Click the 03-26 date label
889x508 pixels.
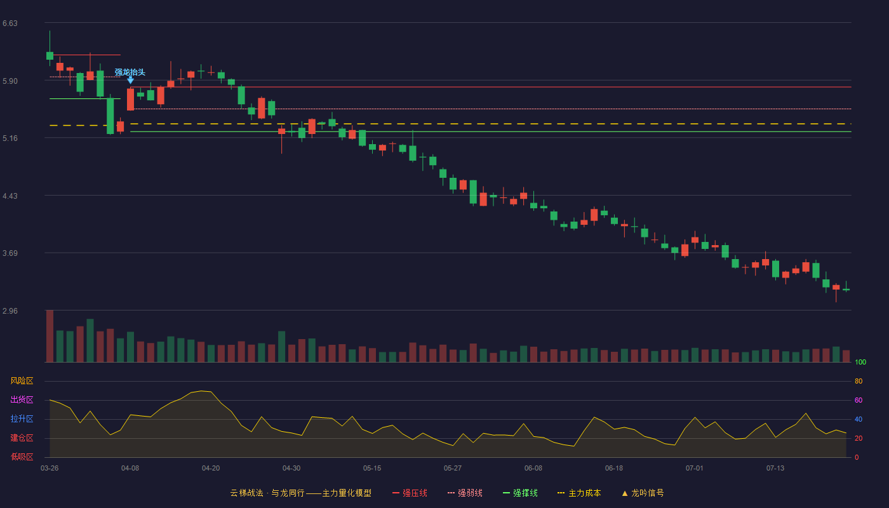(x=50, y=468)
